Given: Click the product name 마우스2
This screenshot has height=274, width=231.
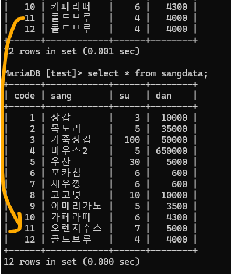Looking at the screenshot, I should coord(69,150).
